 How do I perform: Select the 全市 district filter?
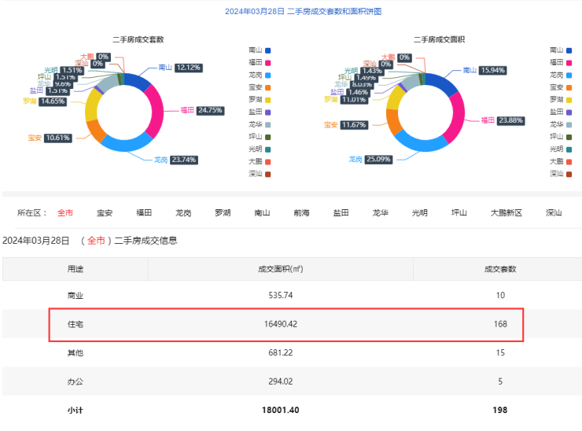(x=65, y=212)
